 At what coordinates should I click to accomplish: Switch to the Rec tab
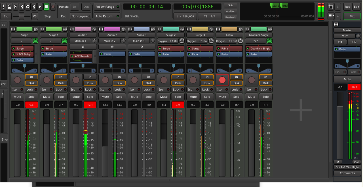pyautogui.click(x=347, y=7)
